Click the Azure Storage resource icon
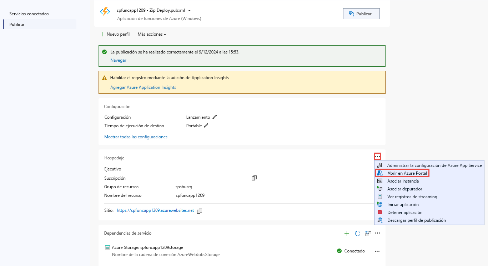This screenshot has width=488, height=266. point(107,247)
